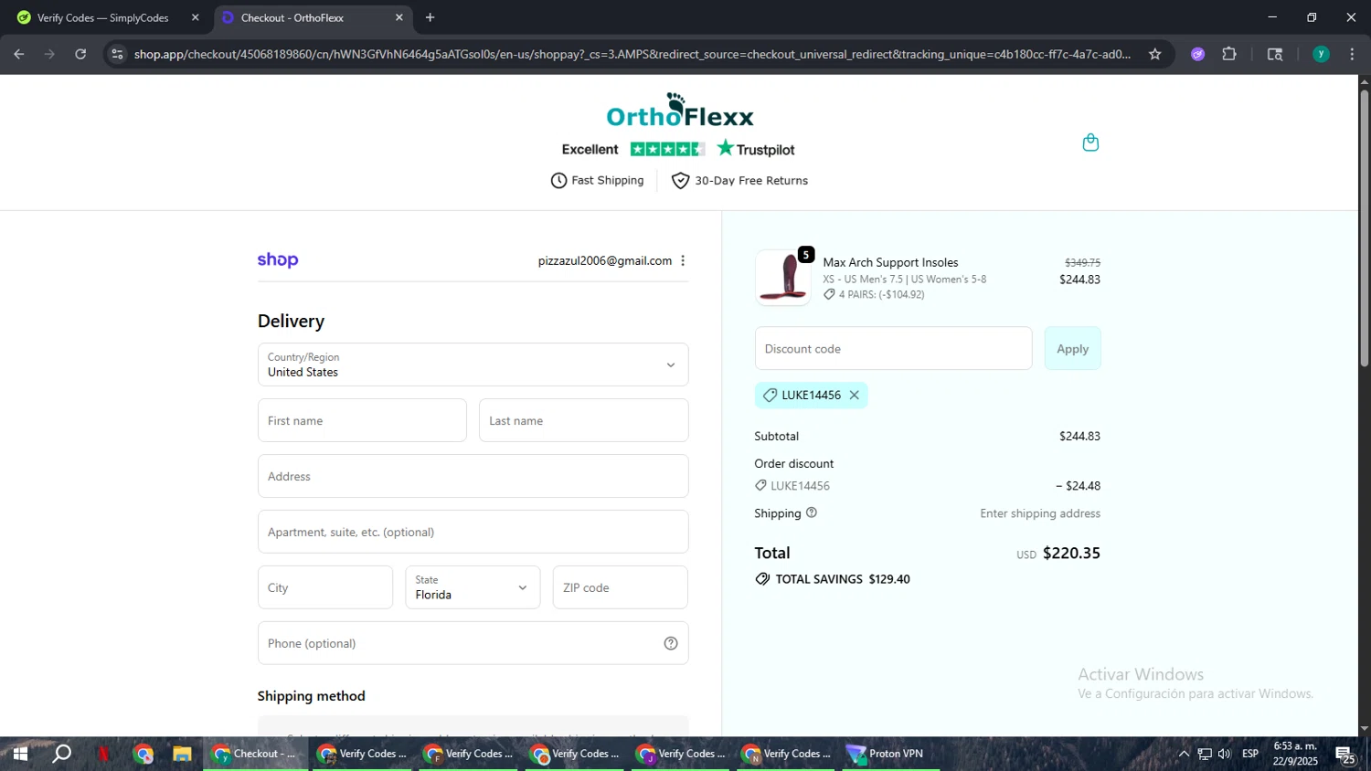Close the Checkout - OrthoFlexx tab
This screenshot has height=771, width=1371.
(x=399, y=17)
